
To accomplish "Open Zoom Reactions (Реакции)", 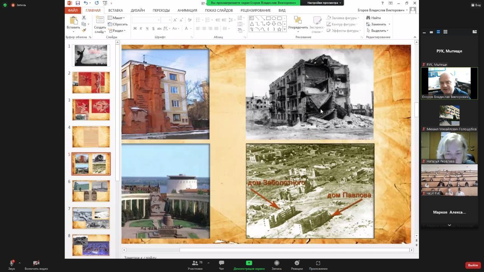I will [x=297, y=265].
